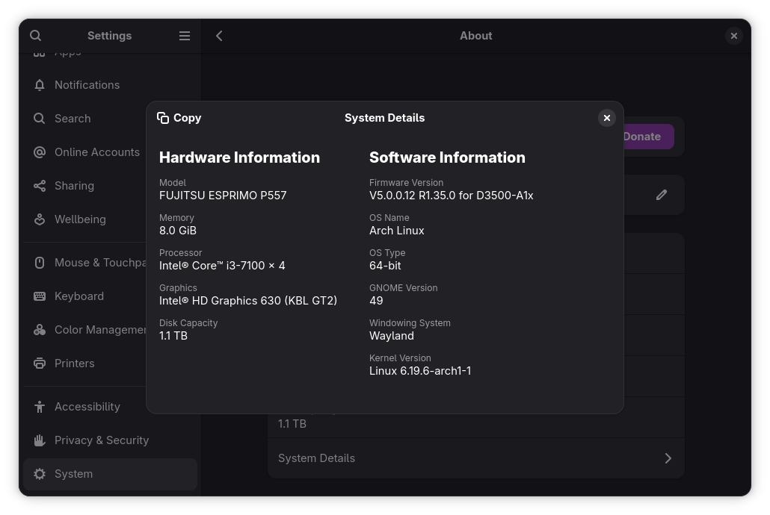Open Online Accounts from the sidebar
The image size is (770, 515).
click(x=40, y=152)
